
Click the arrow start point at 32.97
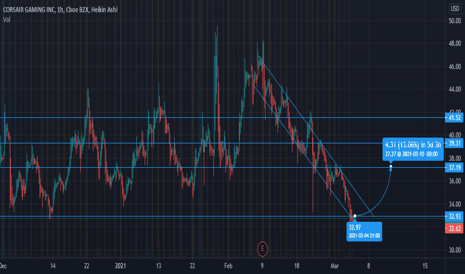tap(355, 216)
